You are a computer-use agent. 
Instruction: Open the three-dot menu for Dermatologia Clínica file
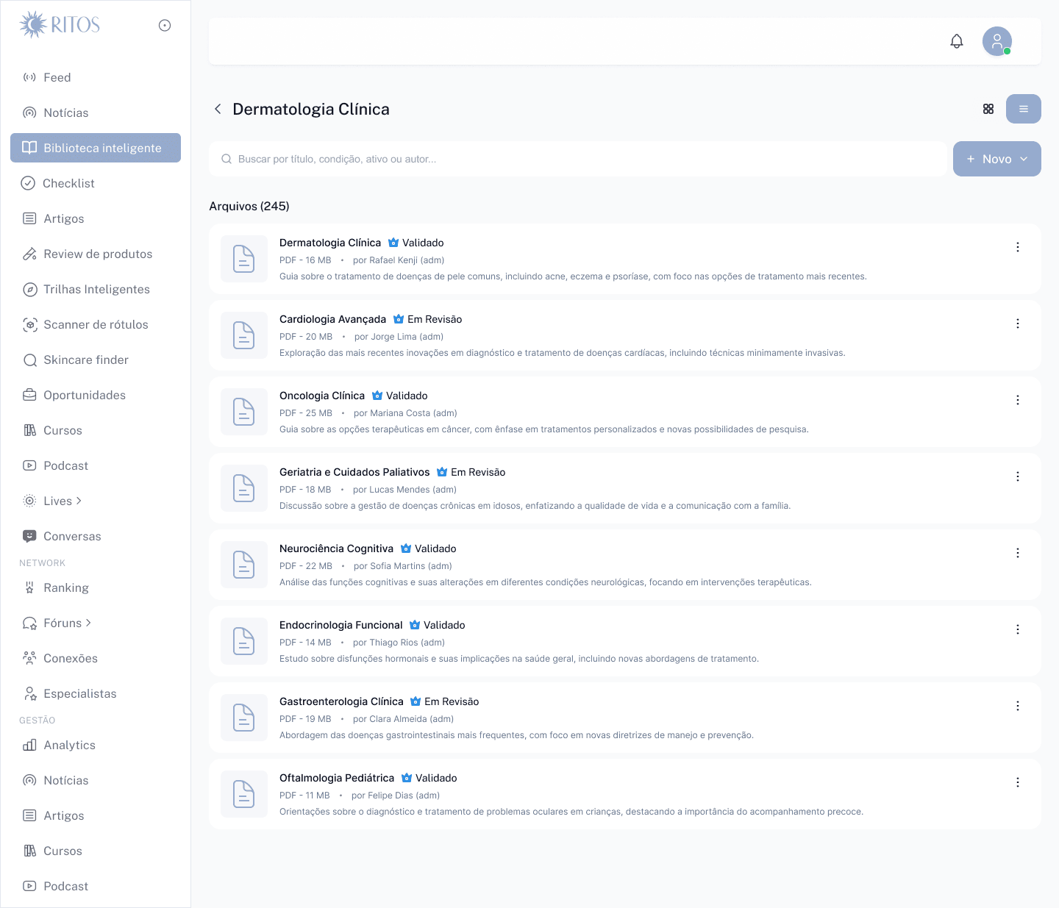[1018, 247]
